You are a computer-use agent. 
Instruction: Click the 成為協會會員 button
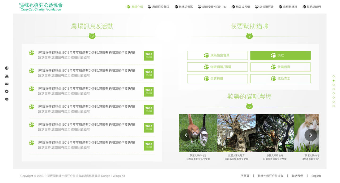click(217, 55)
